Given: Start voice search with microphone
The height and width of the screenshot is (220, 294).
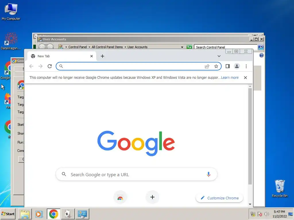Looking at the screenshot, I should click(x=208, y=174).
